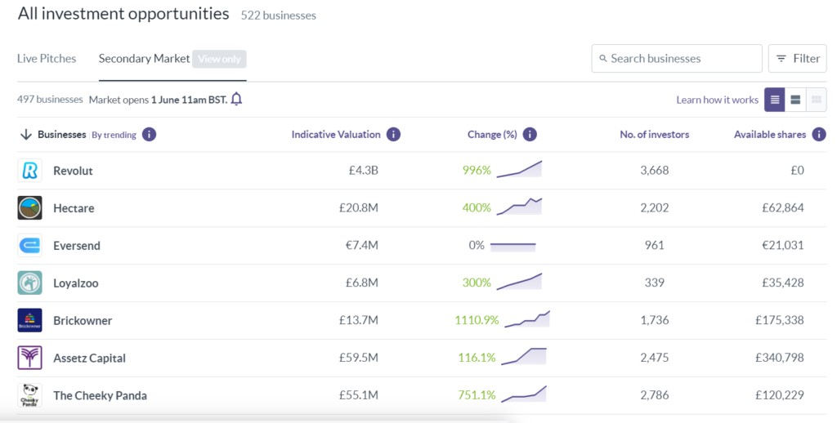Viewport: 837px width, 423px height.
Task: Sort by Businesses column header
Action: 61,135
